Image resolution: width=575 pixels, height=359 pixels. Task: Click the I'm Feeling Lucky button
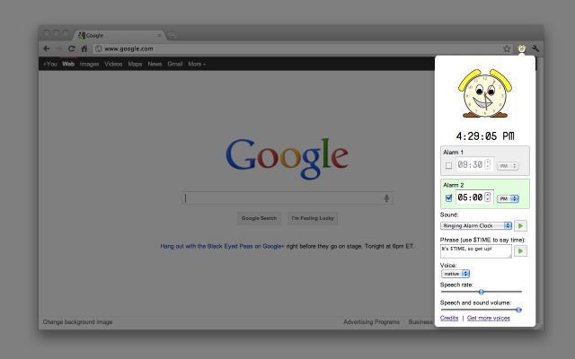(313, 218)
